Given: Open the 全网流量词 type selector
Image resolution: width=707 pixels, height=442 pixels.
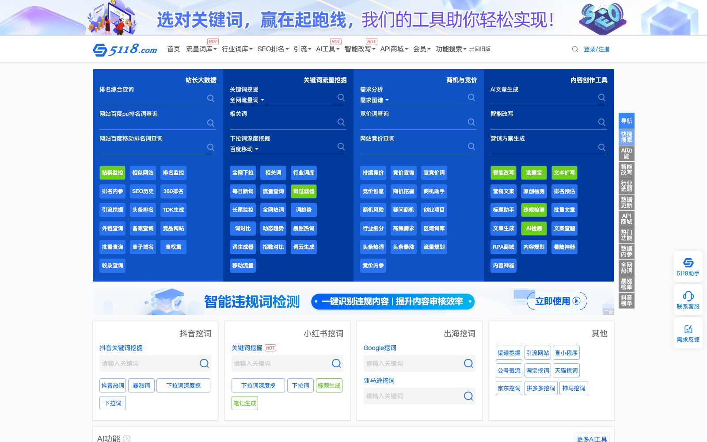Looking at the screenshot, I should point(247,100).
